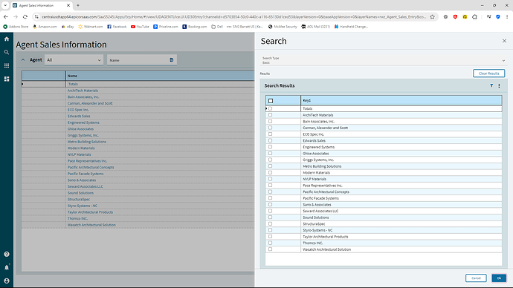Open the Facebook bookmark
The width and height of the screenshot is (513, 288).
[117, 27]
